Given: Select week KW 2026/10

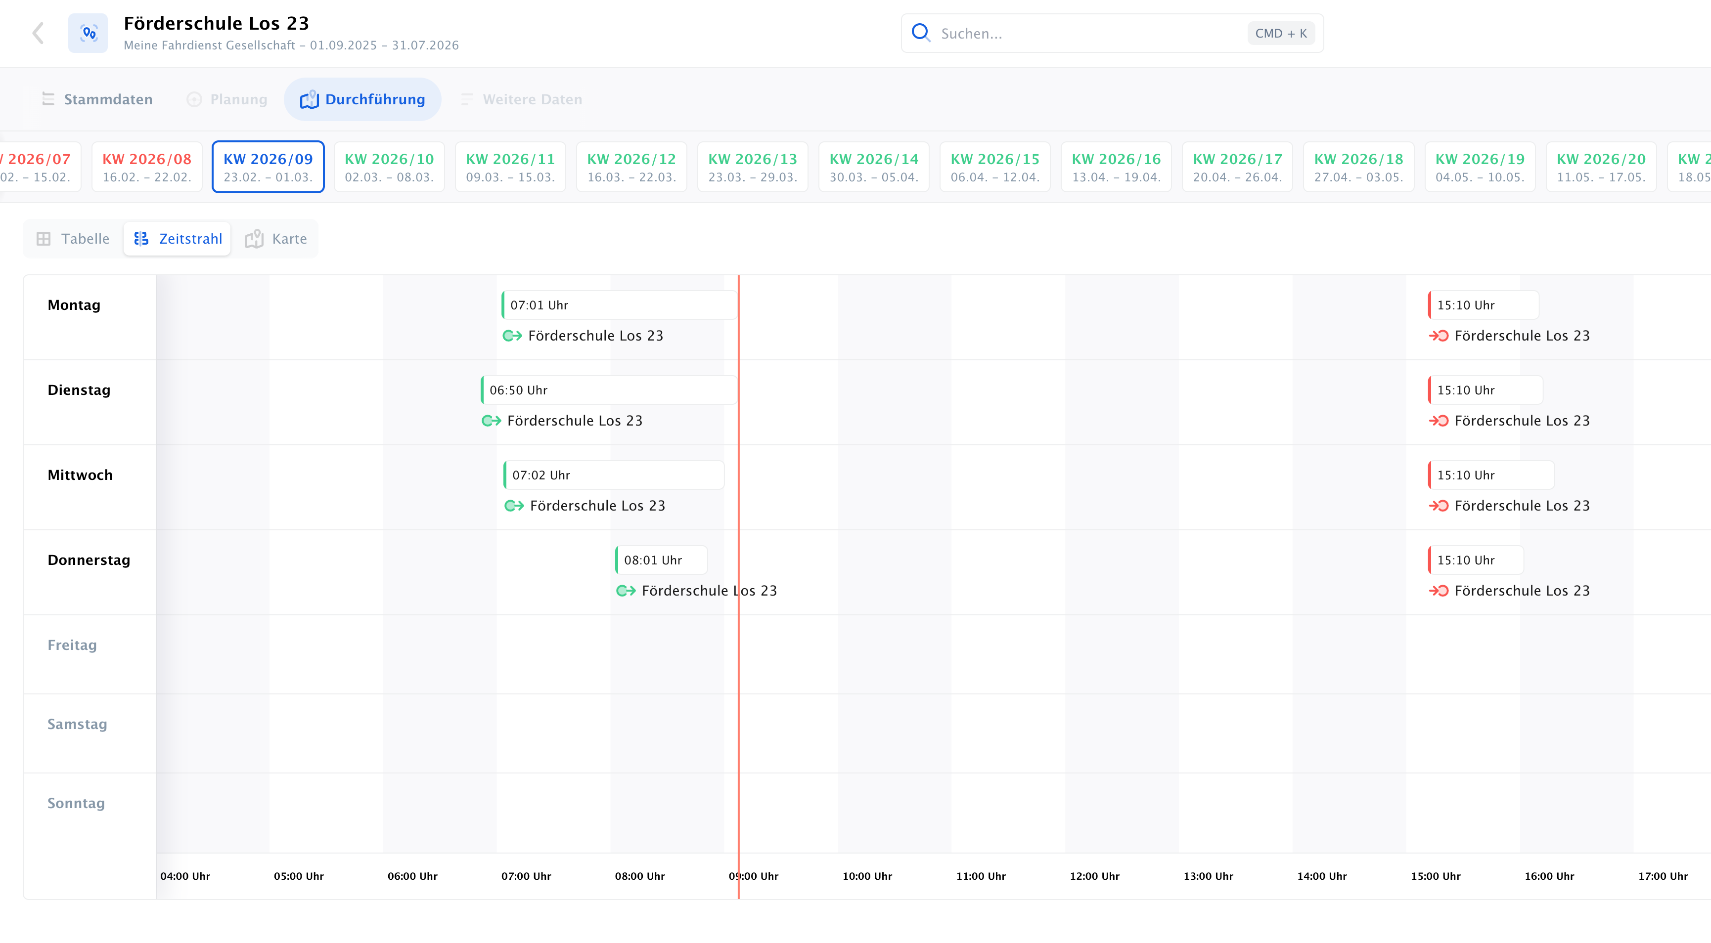Looking at the screenshot, I should 389,167.
